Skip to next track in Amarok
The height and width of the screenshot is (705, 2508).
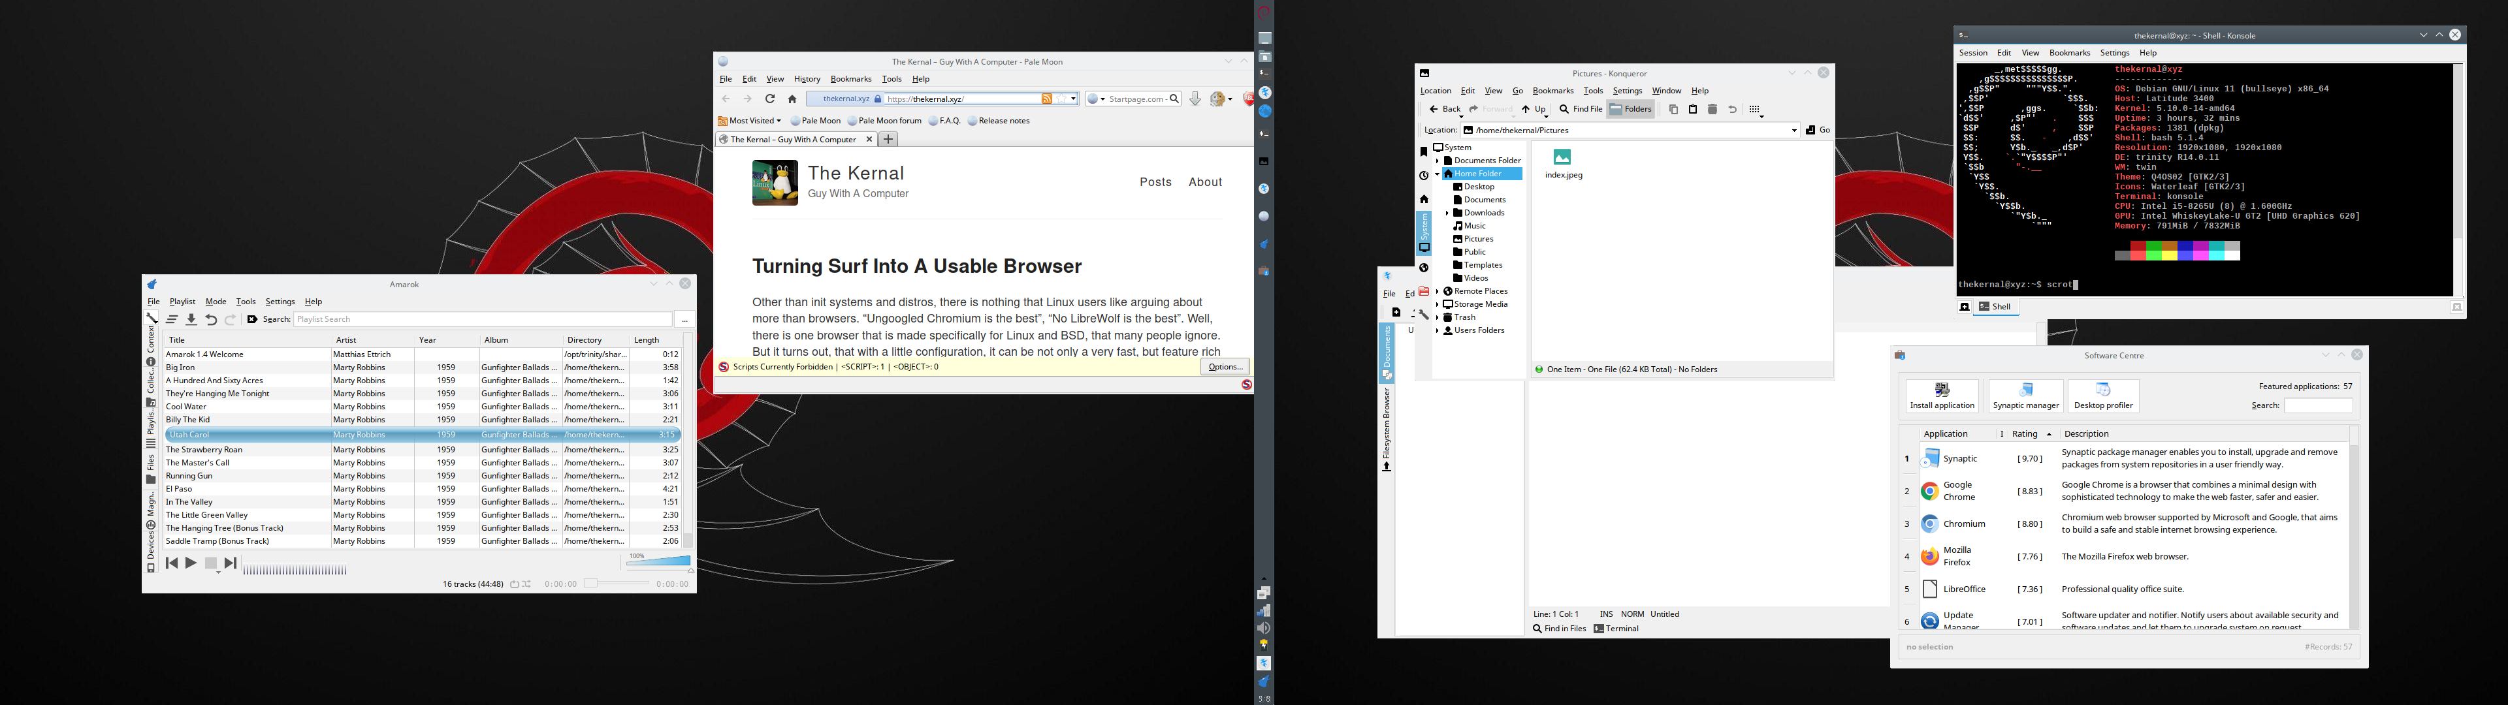[x=231, y=563]
